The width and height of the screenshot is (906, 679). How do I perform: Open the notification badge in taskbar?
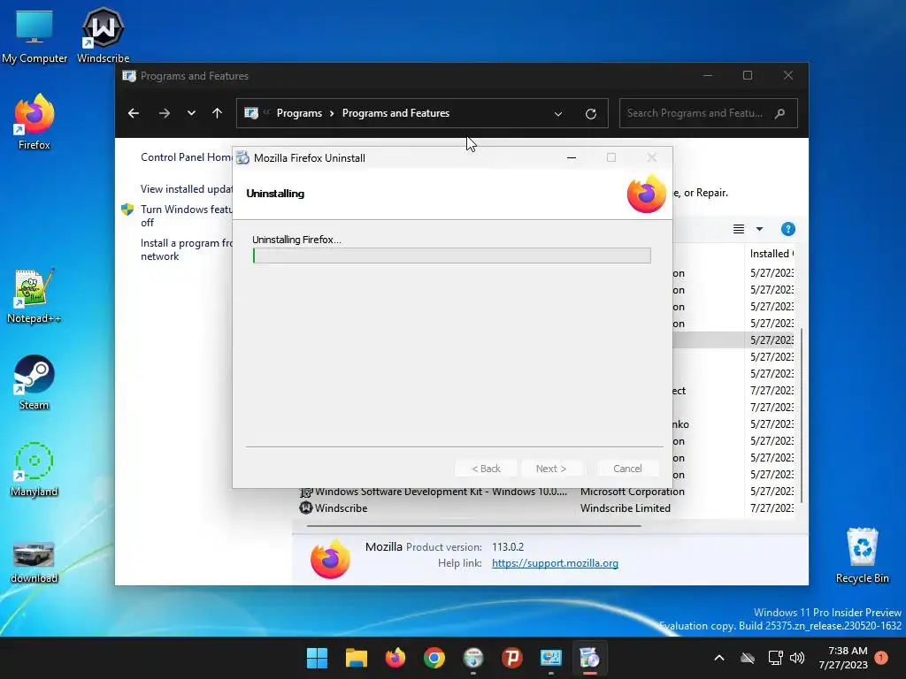click(x=881, y=658)
